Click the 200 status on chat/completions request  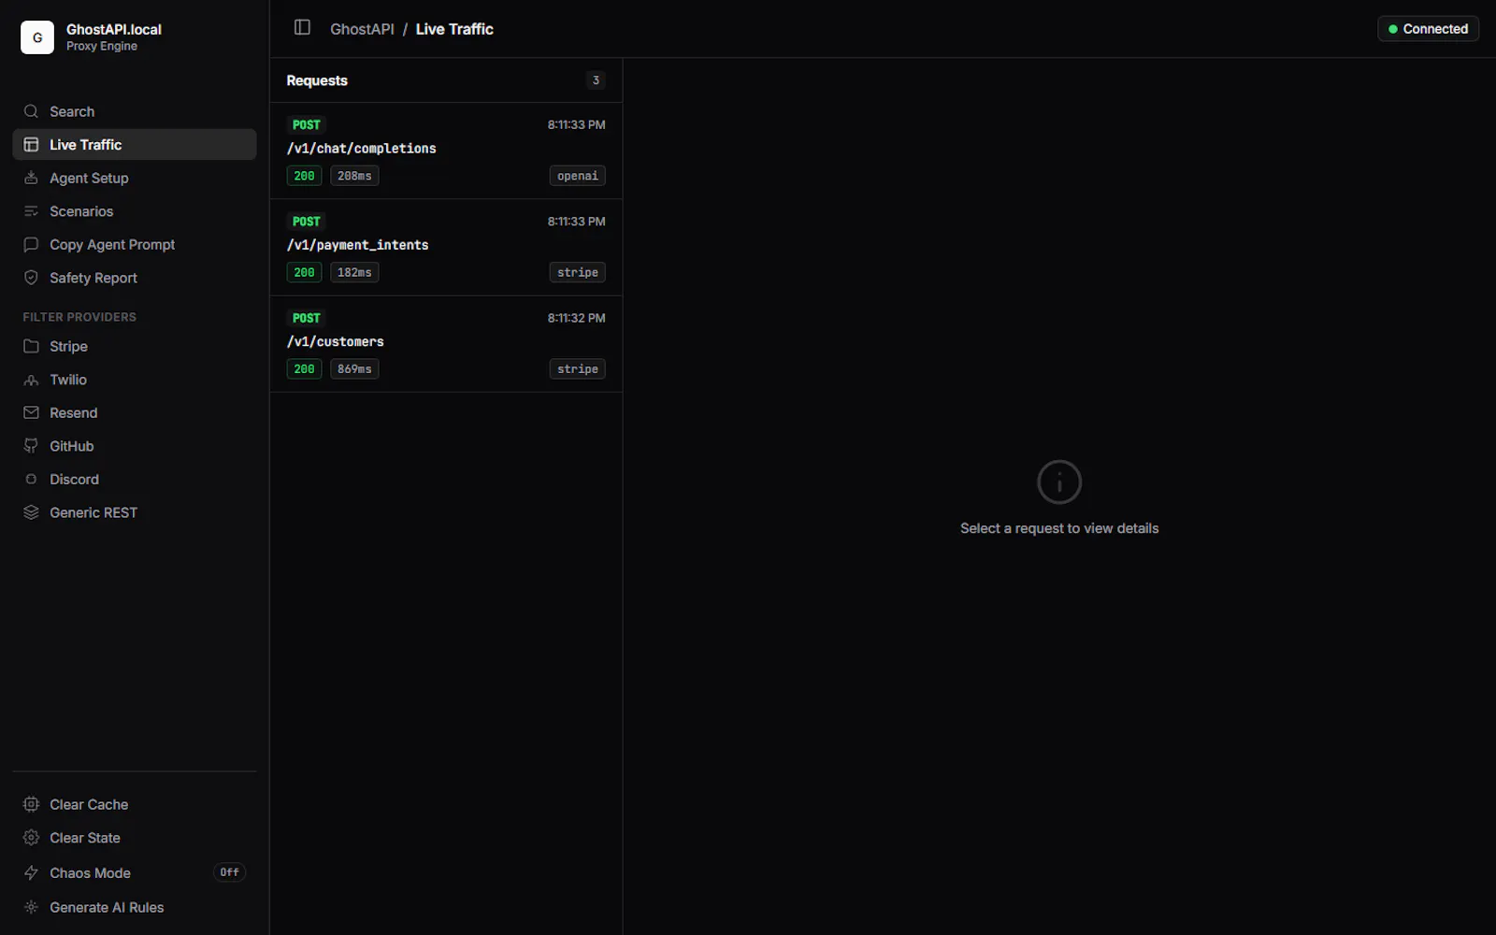click(x=304, y=176)
